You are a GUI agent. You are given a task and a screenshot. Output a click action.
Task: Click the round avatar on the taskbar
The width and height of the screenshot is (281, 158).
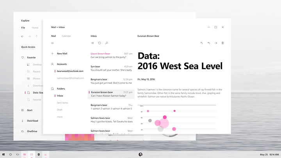140,154
